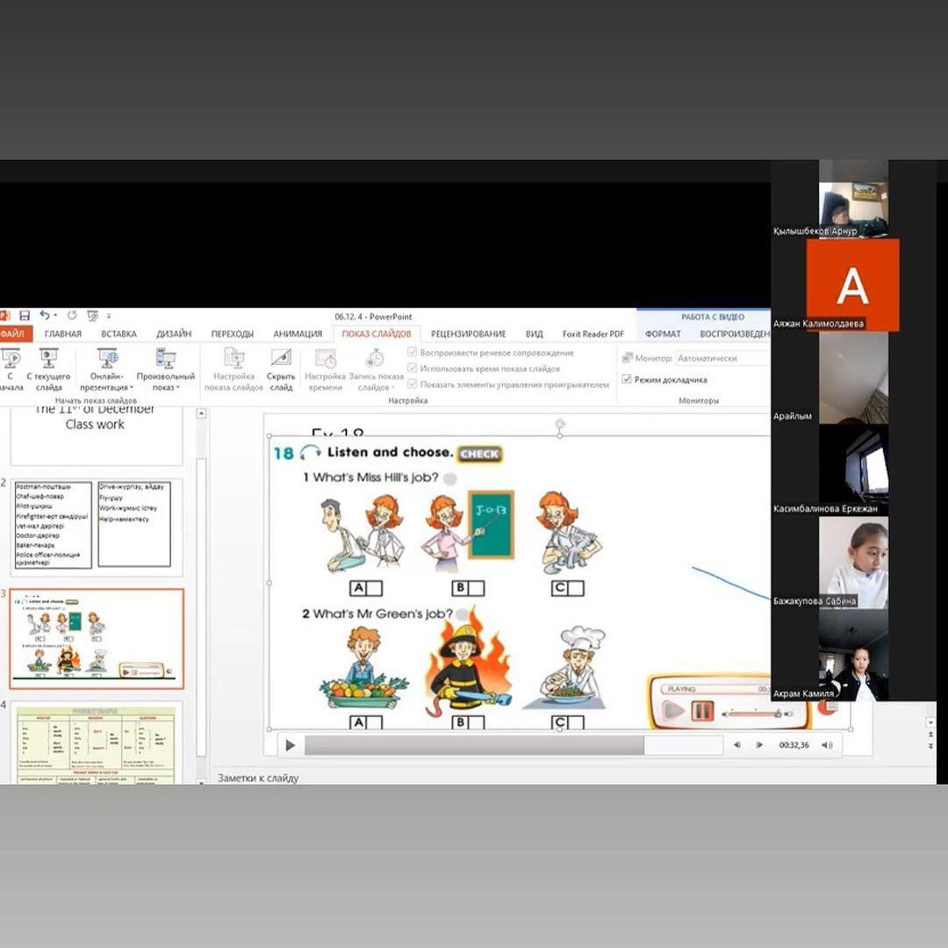Image resolution: width=948 pixels, height=948 pixels.
Task: Select slide 4 grammar table thumbnail
Action: [x=97, y=743]
